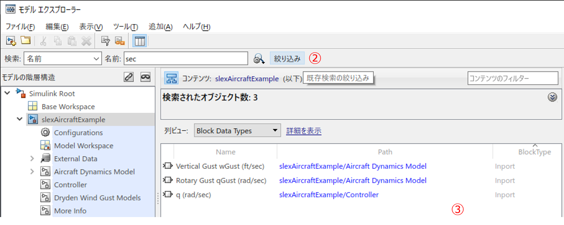Click the slexAircraftExample contents link

click(x=247, y=79)
